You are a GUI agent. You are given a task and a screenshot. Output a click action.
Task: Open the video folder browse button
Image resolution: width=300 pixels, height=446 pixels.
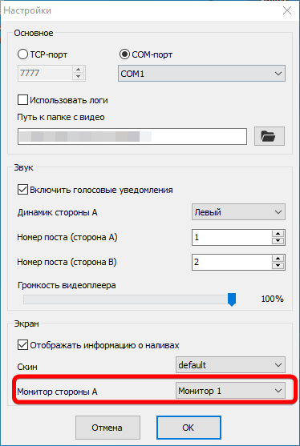[x=270, y=137]
